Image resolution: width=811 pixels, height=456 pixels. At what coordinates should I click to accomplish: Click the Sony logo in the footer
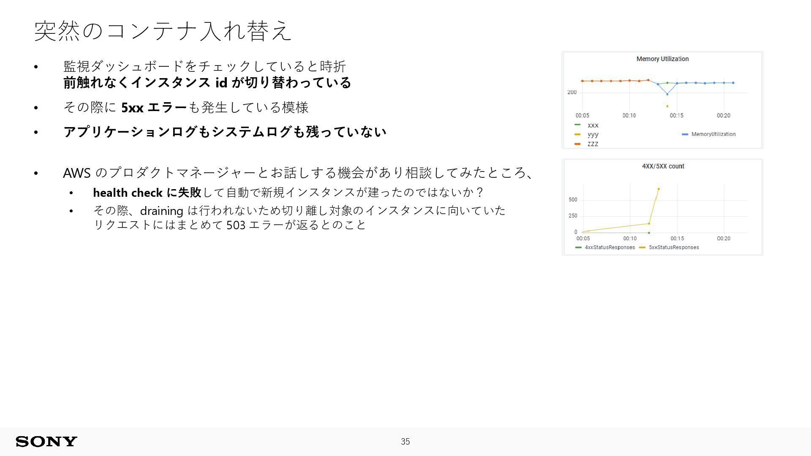pyautogui.click(x=46, y=442)
